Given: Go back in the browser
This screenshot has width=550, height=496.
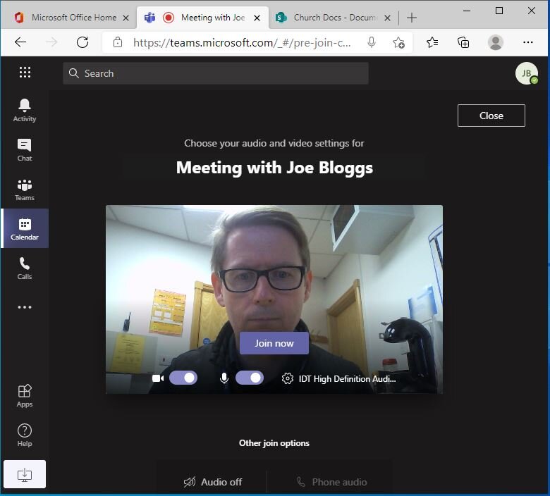Looking at the screenshot, I should tap(20, 42).
